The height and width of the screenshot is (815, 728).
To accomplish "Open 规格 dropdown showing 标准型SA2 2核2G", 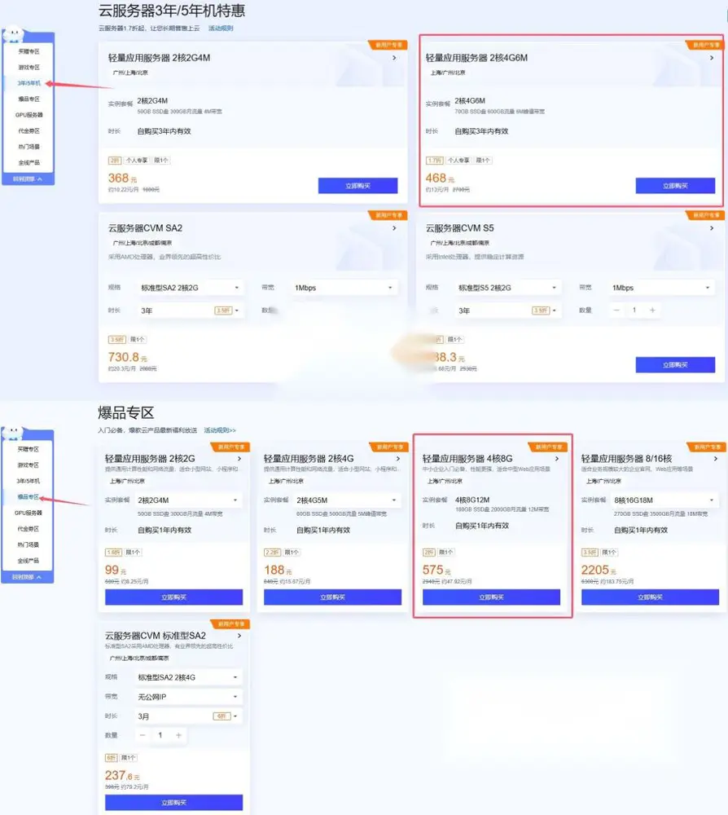I will click(190, 288).
